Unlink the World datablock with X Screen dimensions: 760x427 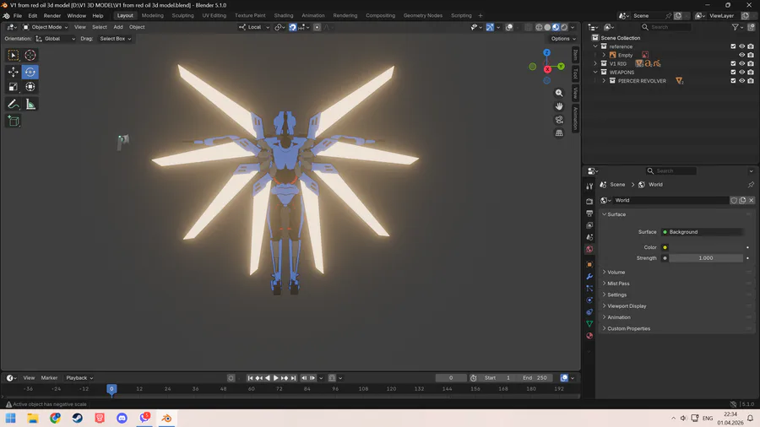click(751, 200)
